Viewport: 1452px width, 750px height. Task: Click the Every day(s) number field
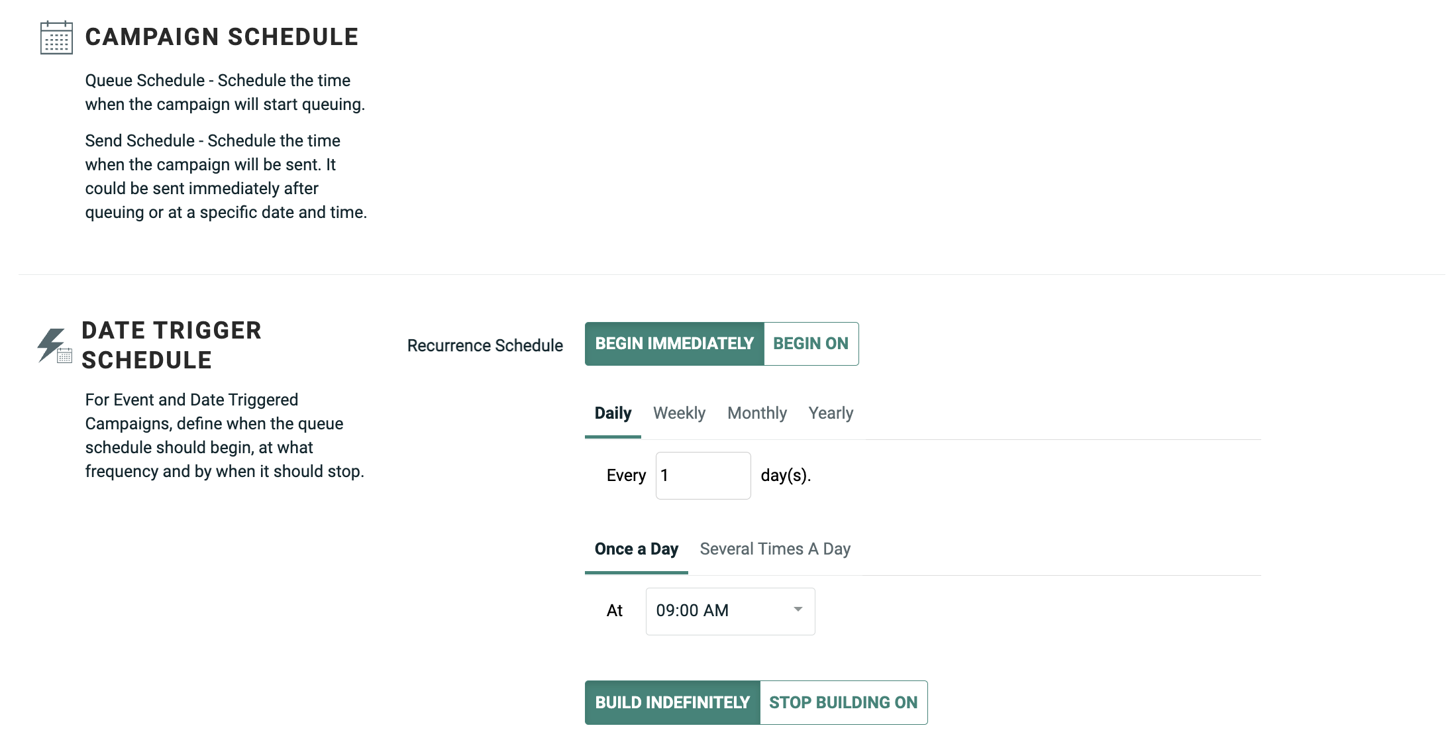coord(703,476)
